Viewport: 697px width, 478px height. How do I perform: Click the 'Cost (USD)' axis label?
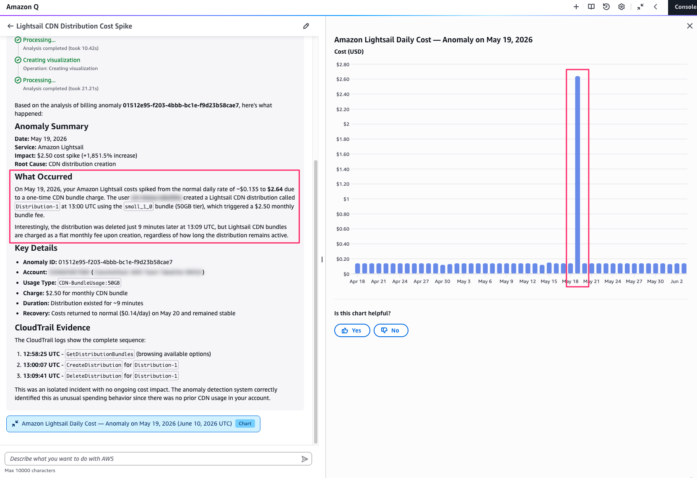click(x=349, y=52)
